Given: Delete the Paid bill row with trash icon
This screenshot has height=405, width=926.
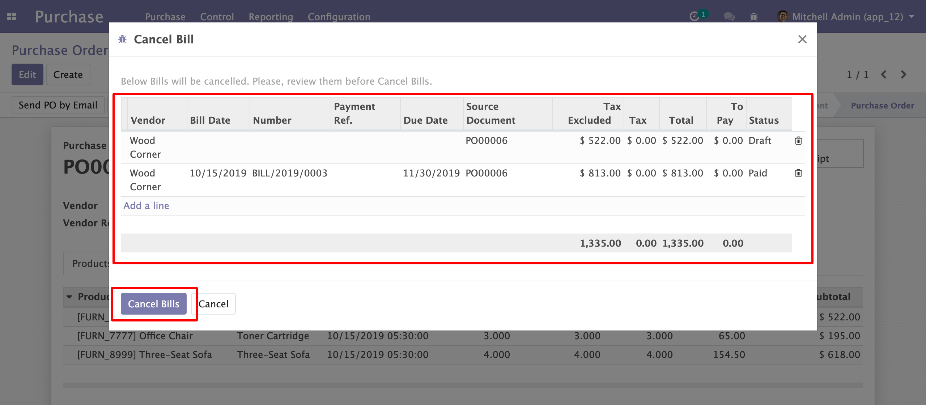Looking at the screenshot, I should point(798,173).
